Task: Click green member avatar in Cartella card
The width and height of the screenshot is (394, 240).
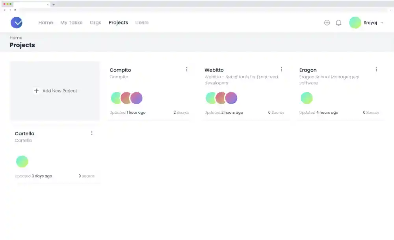Action: [22, 161]
